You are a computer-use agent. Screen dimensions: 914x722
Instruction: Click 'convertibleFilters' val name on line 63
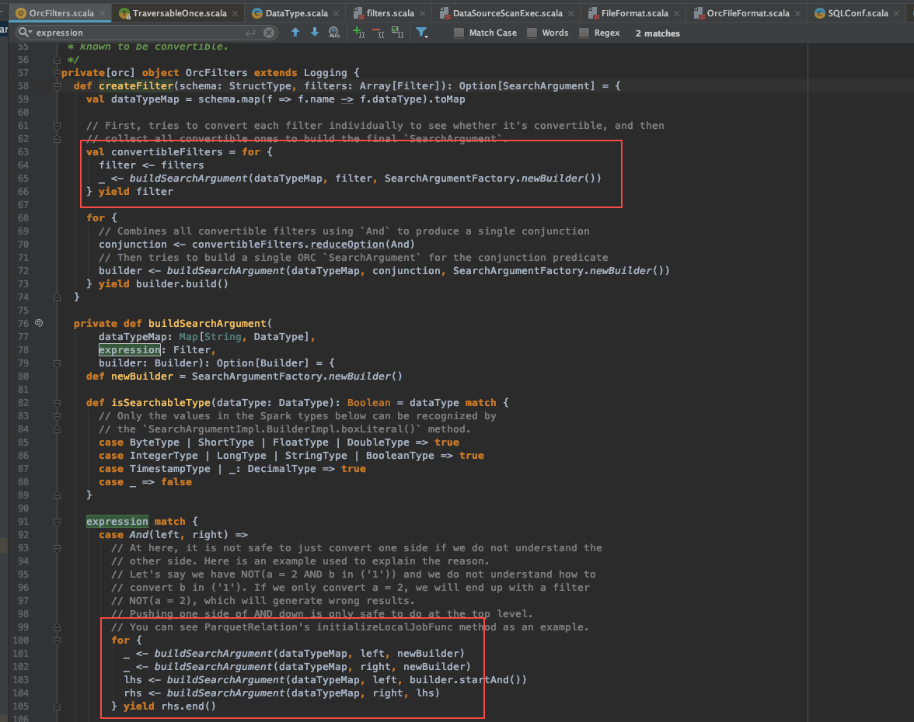click(166, 152)
